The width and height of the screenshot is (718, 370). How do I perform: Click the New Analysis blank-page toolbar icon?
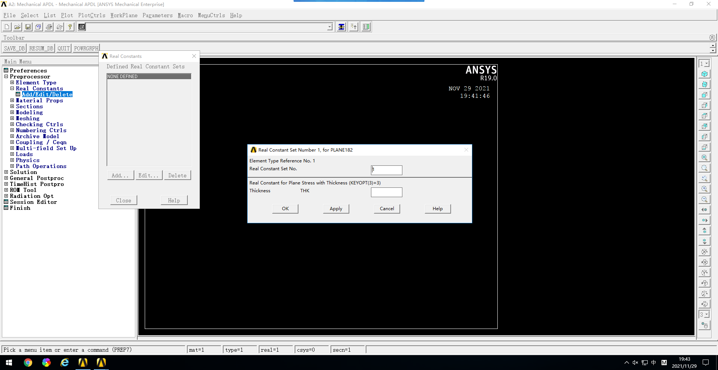6,27
